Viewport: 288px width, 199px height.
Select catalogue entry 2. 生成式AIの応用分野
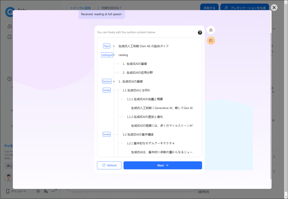[x=138, y=73]
